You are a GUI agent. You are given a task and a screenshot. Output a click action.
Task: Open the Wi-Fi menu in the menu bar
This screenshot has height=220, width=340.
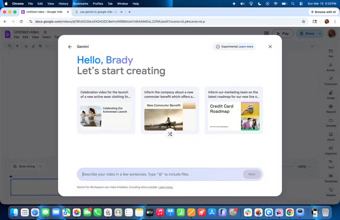[275, 4]
